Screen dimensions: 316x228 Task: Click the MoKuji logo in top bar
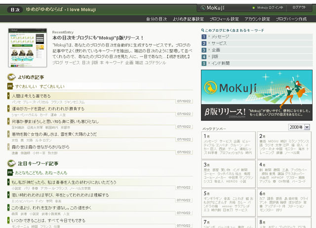(213, 8)
